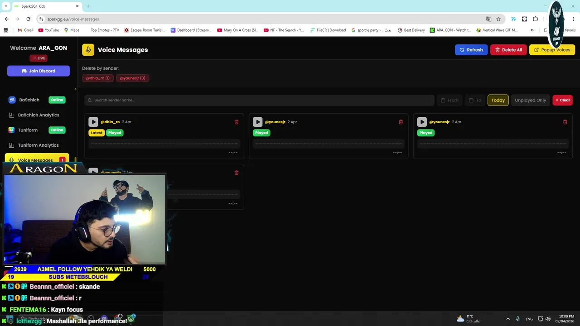Screen dimensions: 580x326
Task: Click the LIVE status badge
Action: tap(39, 58)
